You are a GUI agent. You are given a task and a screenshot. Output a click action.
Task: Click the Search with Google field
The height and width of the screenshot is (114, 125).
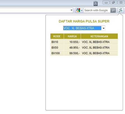(97, 10)
